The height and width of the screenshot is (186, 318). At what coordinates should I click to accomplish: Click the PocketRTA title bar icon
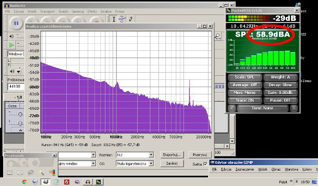[x=229, y=10]
